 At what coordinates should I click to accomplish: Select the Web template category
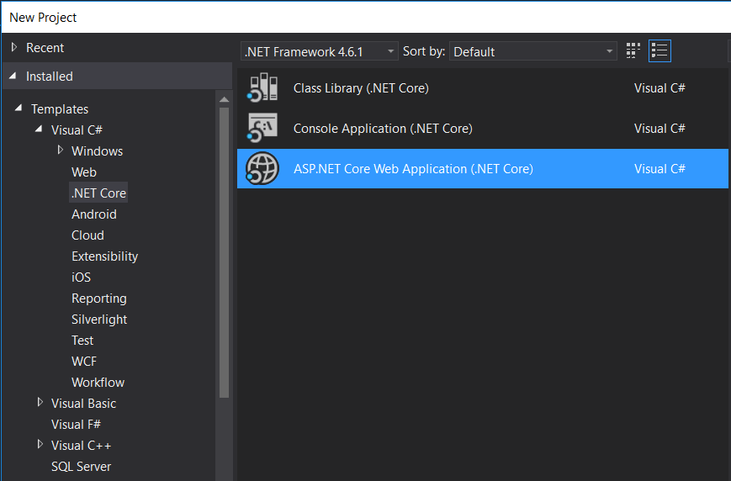pos(84,172)
